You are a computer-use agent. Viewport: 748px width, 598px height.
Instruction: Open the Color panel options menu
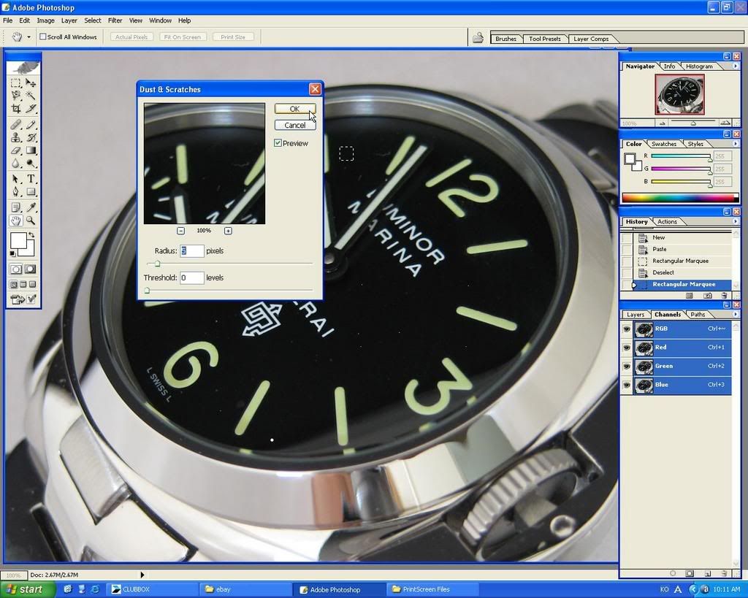click(x=735, y=144)
